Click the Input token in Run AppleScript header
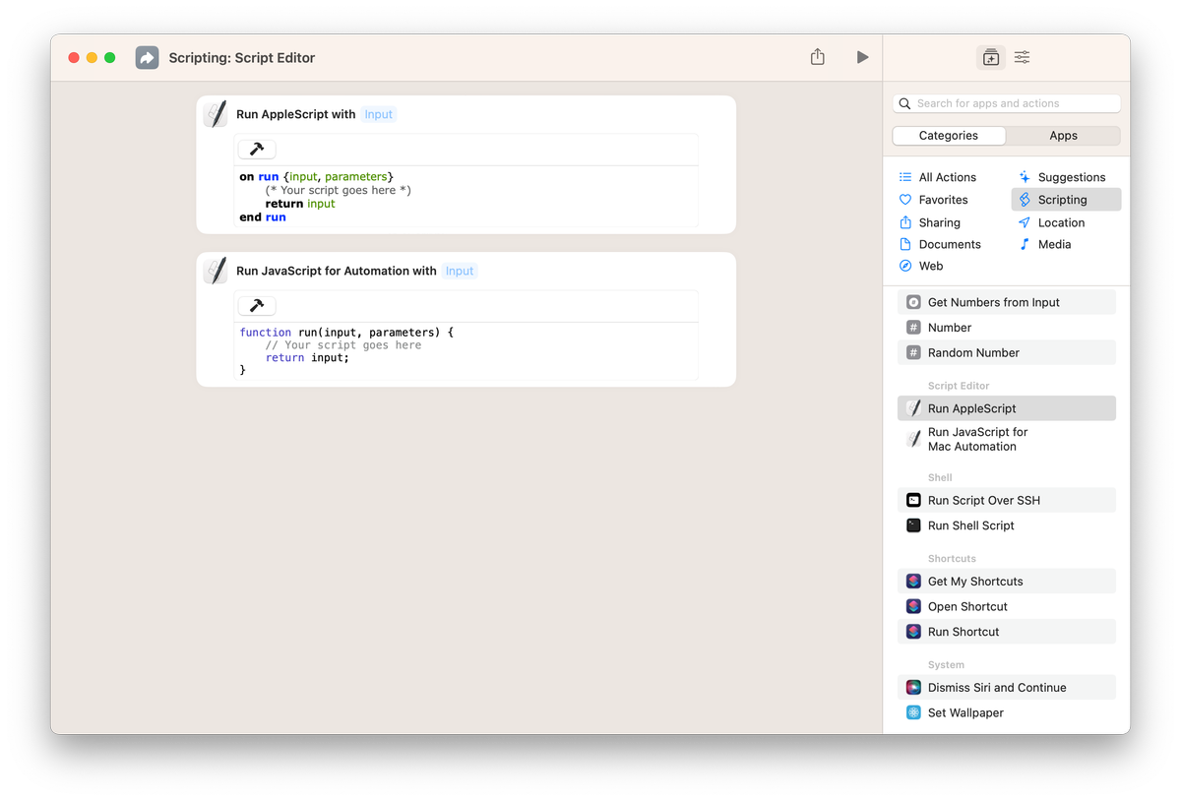This screenshot has height=801, width=1181. [378, 113]
